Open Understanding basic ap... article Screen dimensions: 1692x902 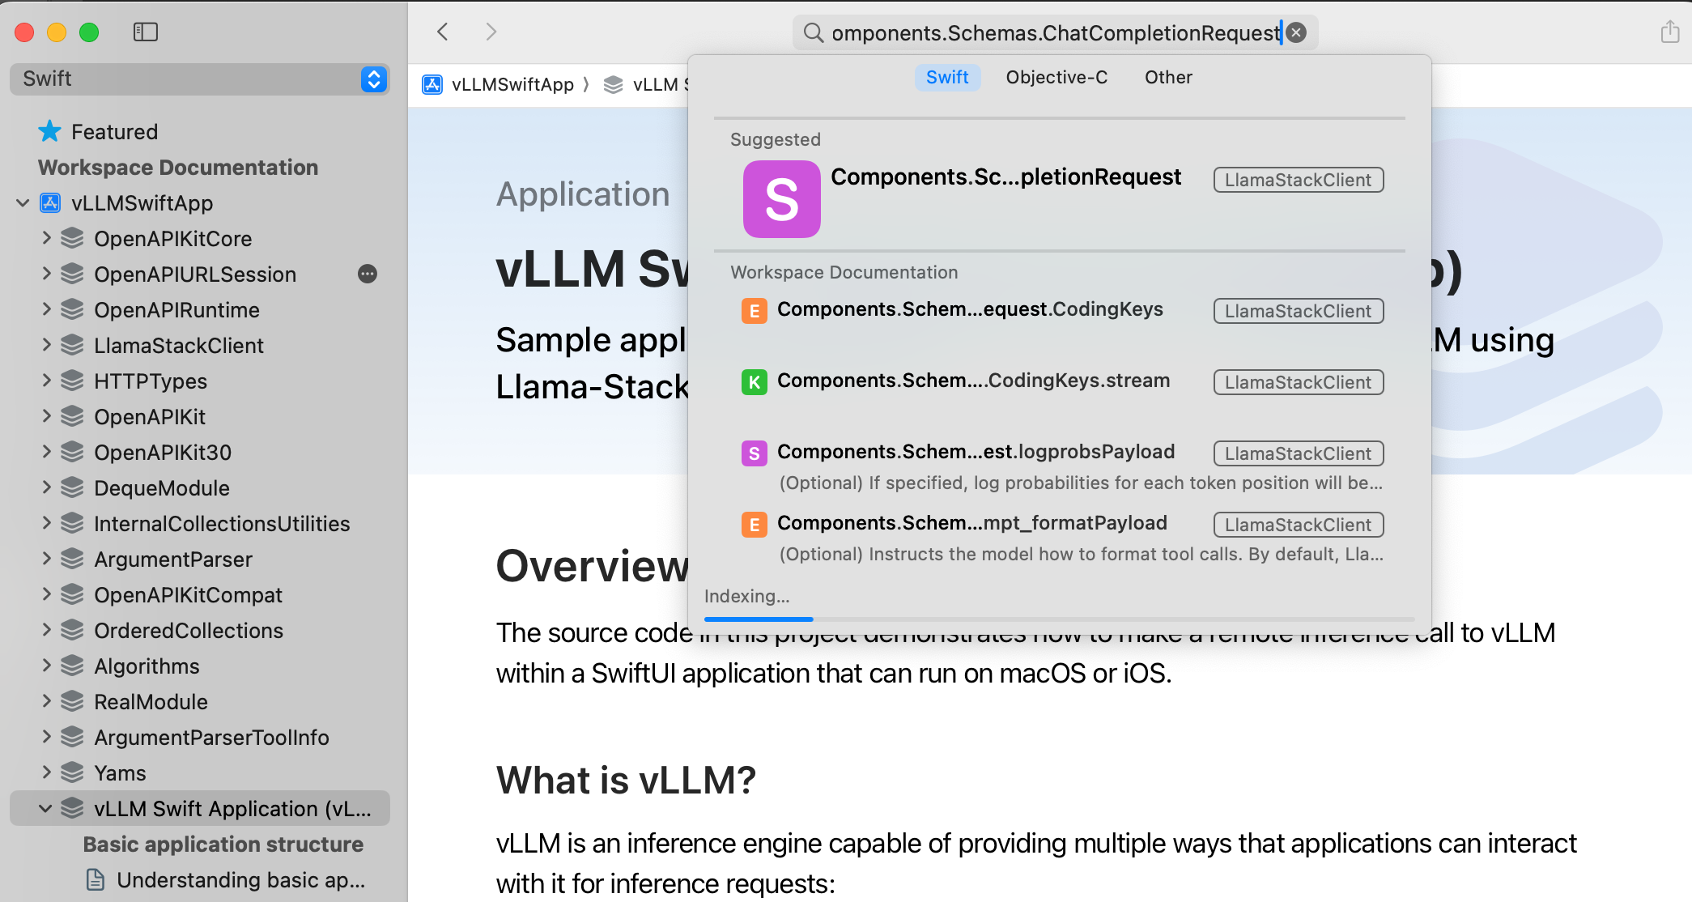[240, 879]
